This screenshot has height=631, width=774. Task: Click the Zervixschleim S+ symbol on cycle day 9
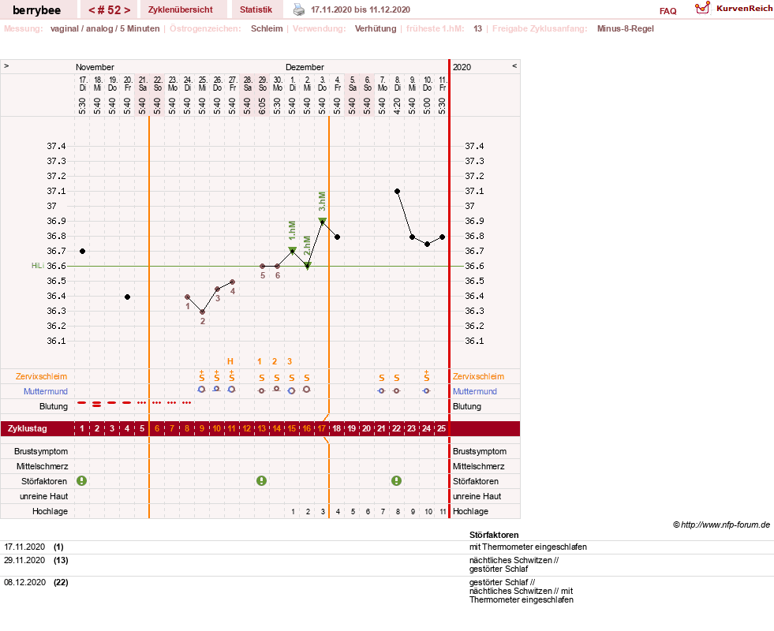click(201, 376)
